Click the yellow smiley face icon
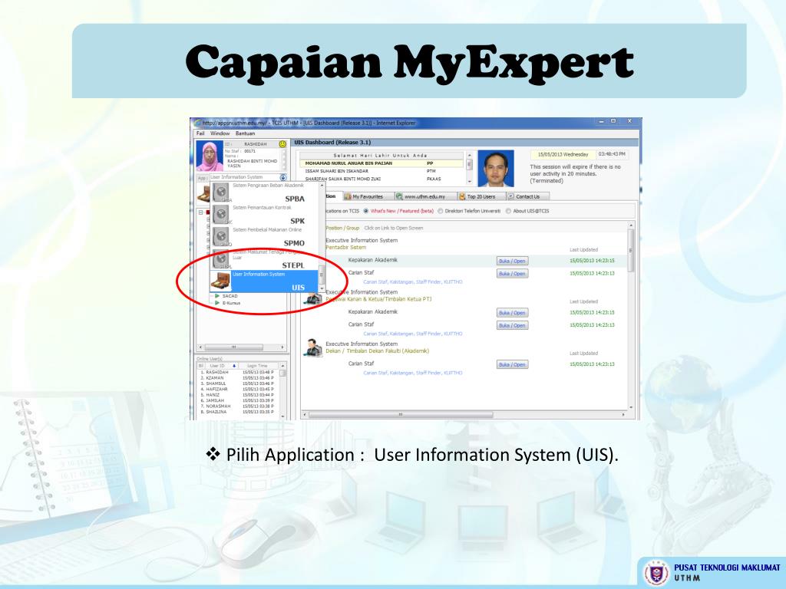The image size is (786, 589). (282, 144)
